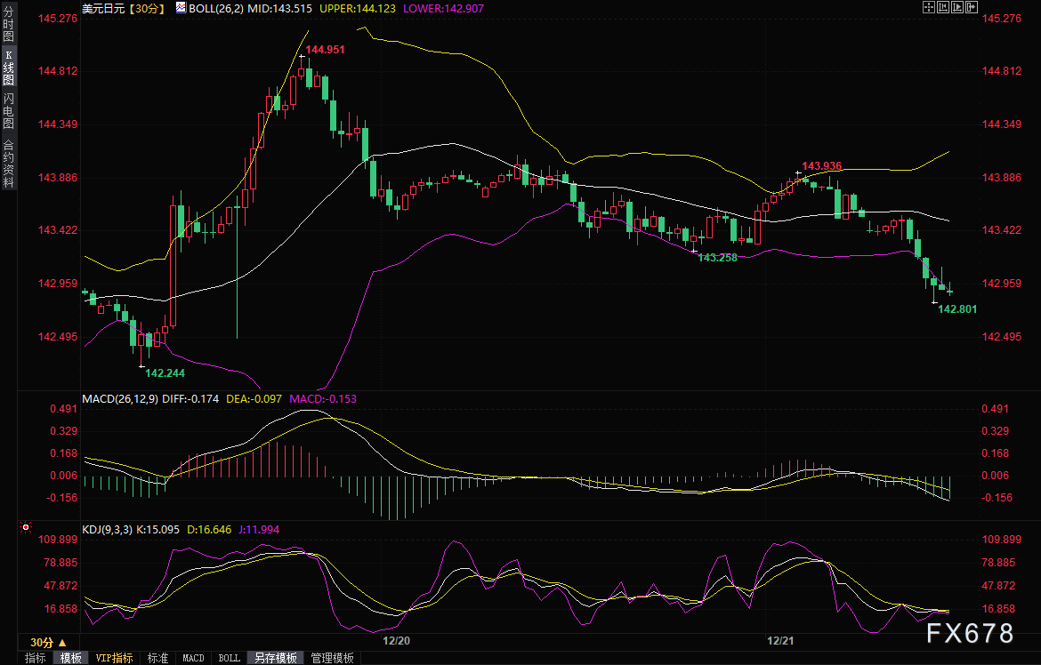
Task: Select the 模板 bottom tab
Action: click(71, 658)
